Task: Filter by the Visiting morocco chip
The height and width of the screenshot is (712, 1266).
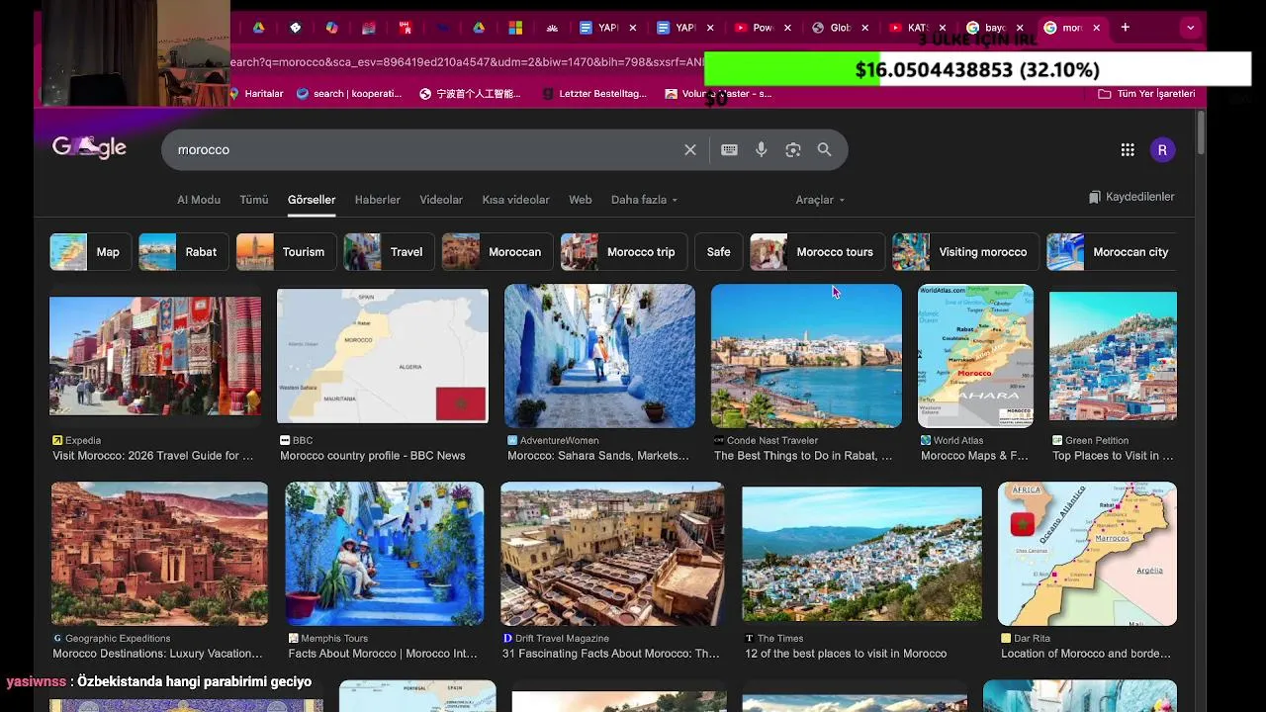Action: pyautogui.click(x=965, y=252)
